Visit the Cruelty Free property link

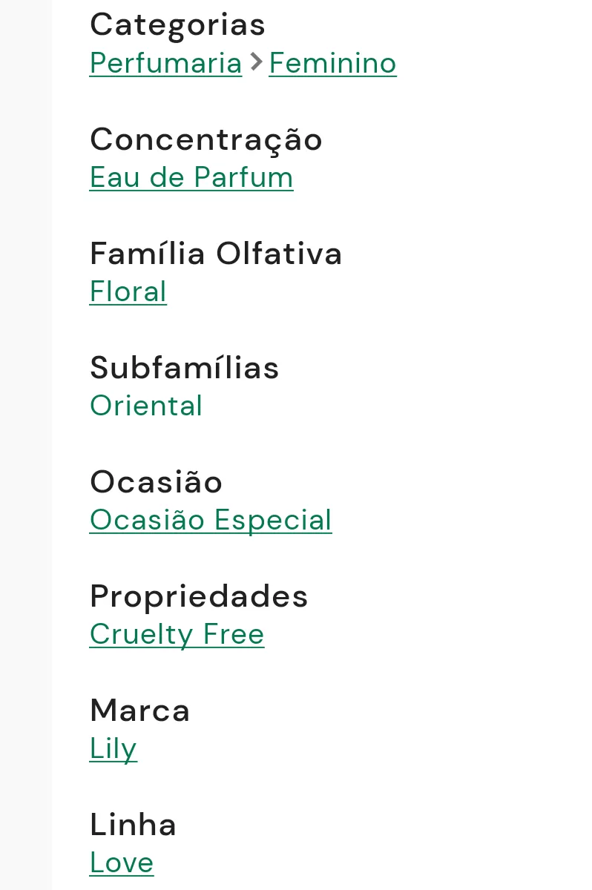[x=177, y=635]
